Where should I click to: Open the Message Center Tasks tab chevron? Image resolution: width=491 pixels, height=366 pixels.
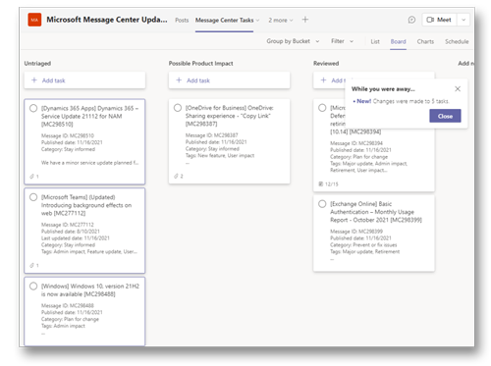click(257, 21)
